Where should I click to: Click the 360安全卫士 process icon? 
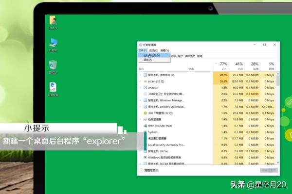[145, 94]
